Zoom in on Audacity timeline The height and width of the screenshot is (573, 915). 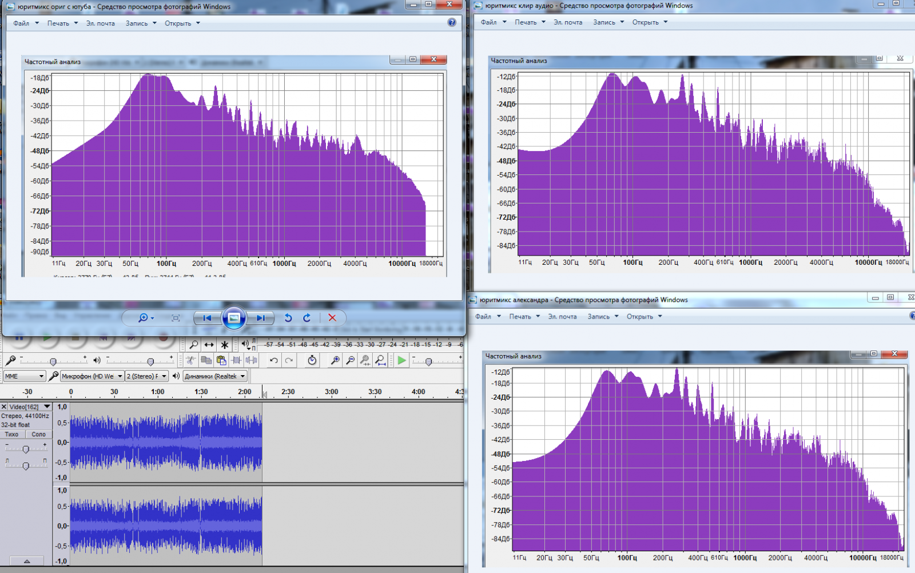point(335,360)
